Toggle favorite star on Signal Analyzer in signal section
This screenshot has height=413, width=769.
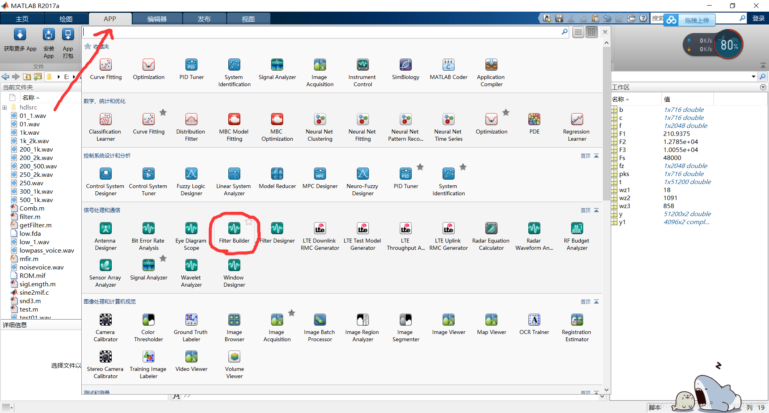(163, 259)
